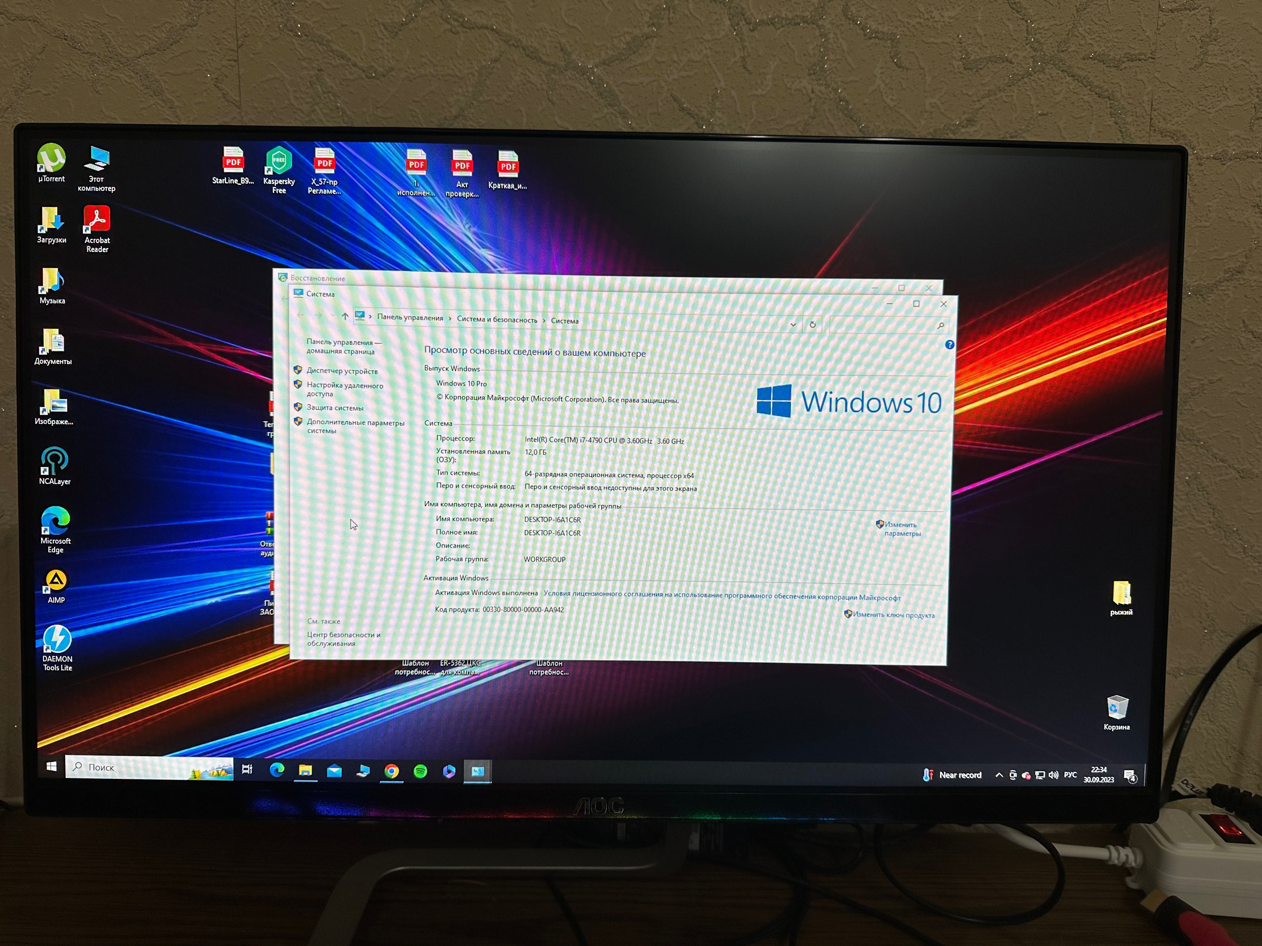
Task: Open the Краткая_и... PDF file
Action: coord(508,170)
